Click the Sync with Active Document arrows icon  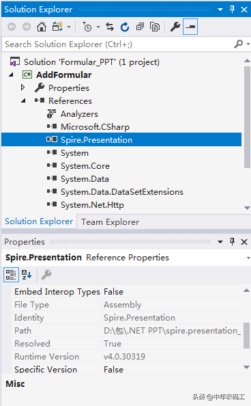click(110, 27)
